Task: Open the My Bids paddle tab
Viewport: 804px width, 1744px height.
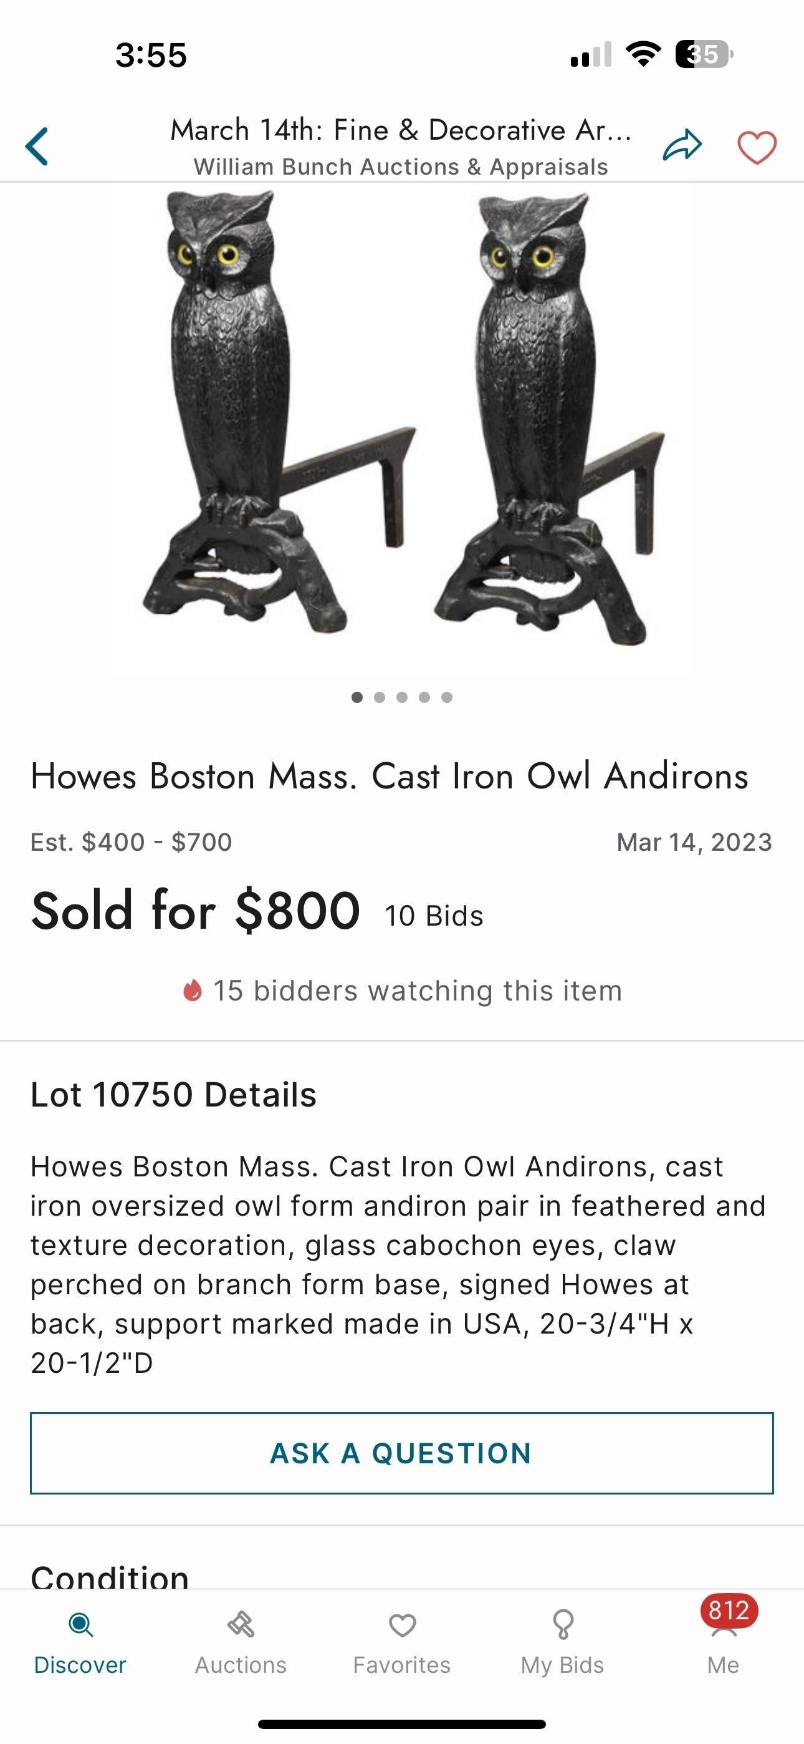Action: pyautogui.click(x=563, y=1624)
